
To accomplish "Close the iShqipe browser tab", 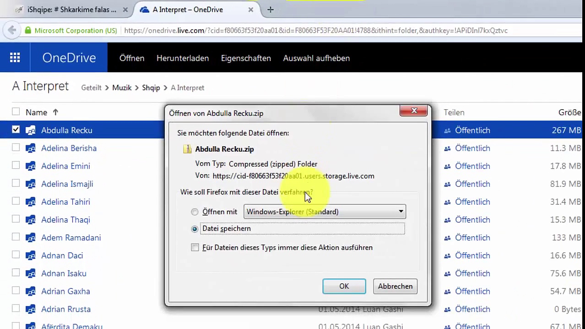I will point(125,10).
